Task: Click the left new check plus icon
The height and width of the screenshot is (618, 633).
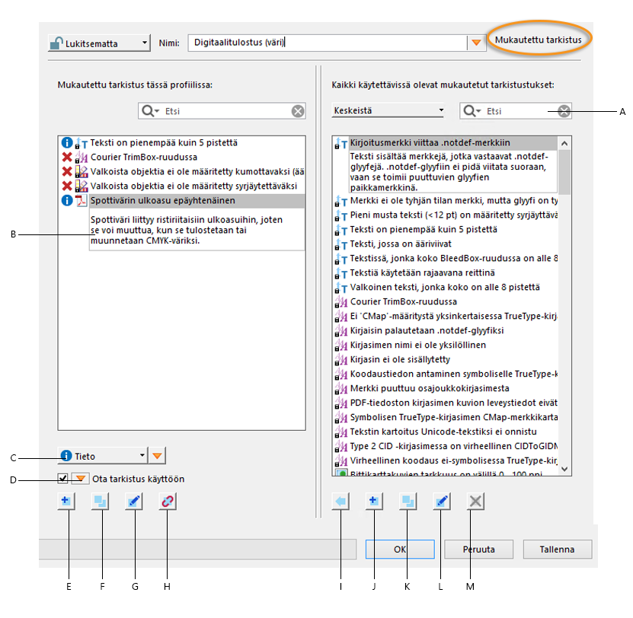Action: [66, 501]
